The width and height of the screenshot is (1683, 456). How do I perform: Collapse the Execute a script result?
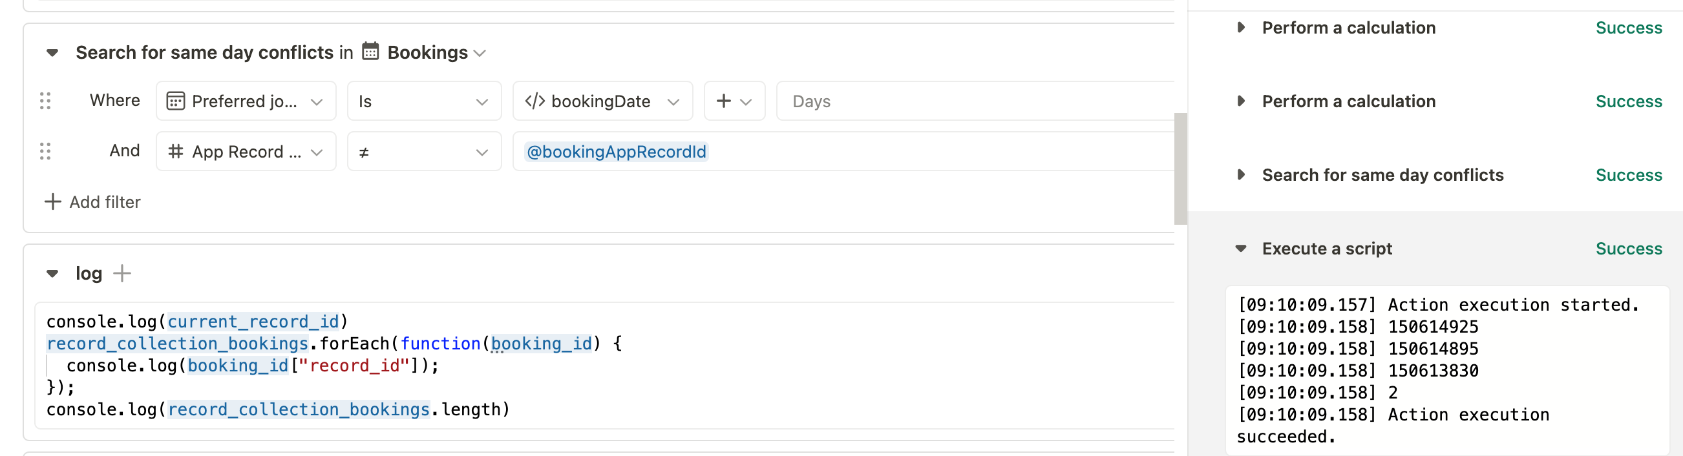(1241, 248)
